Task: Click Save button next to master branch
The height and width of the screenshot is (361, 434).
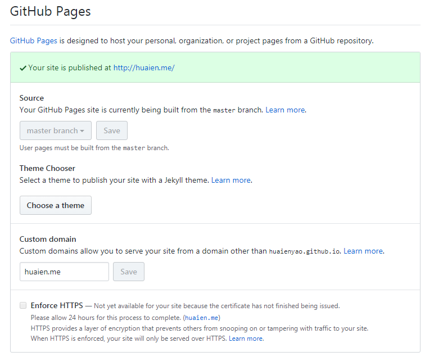Action: point(112,130)
